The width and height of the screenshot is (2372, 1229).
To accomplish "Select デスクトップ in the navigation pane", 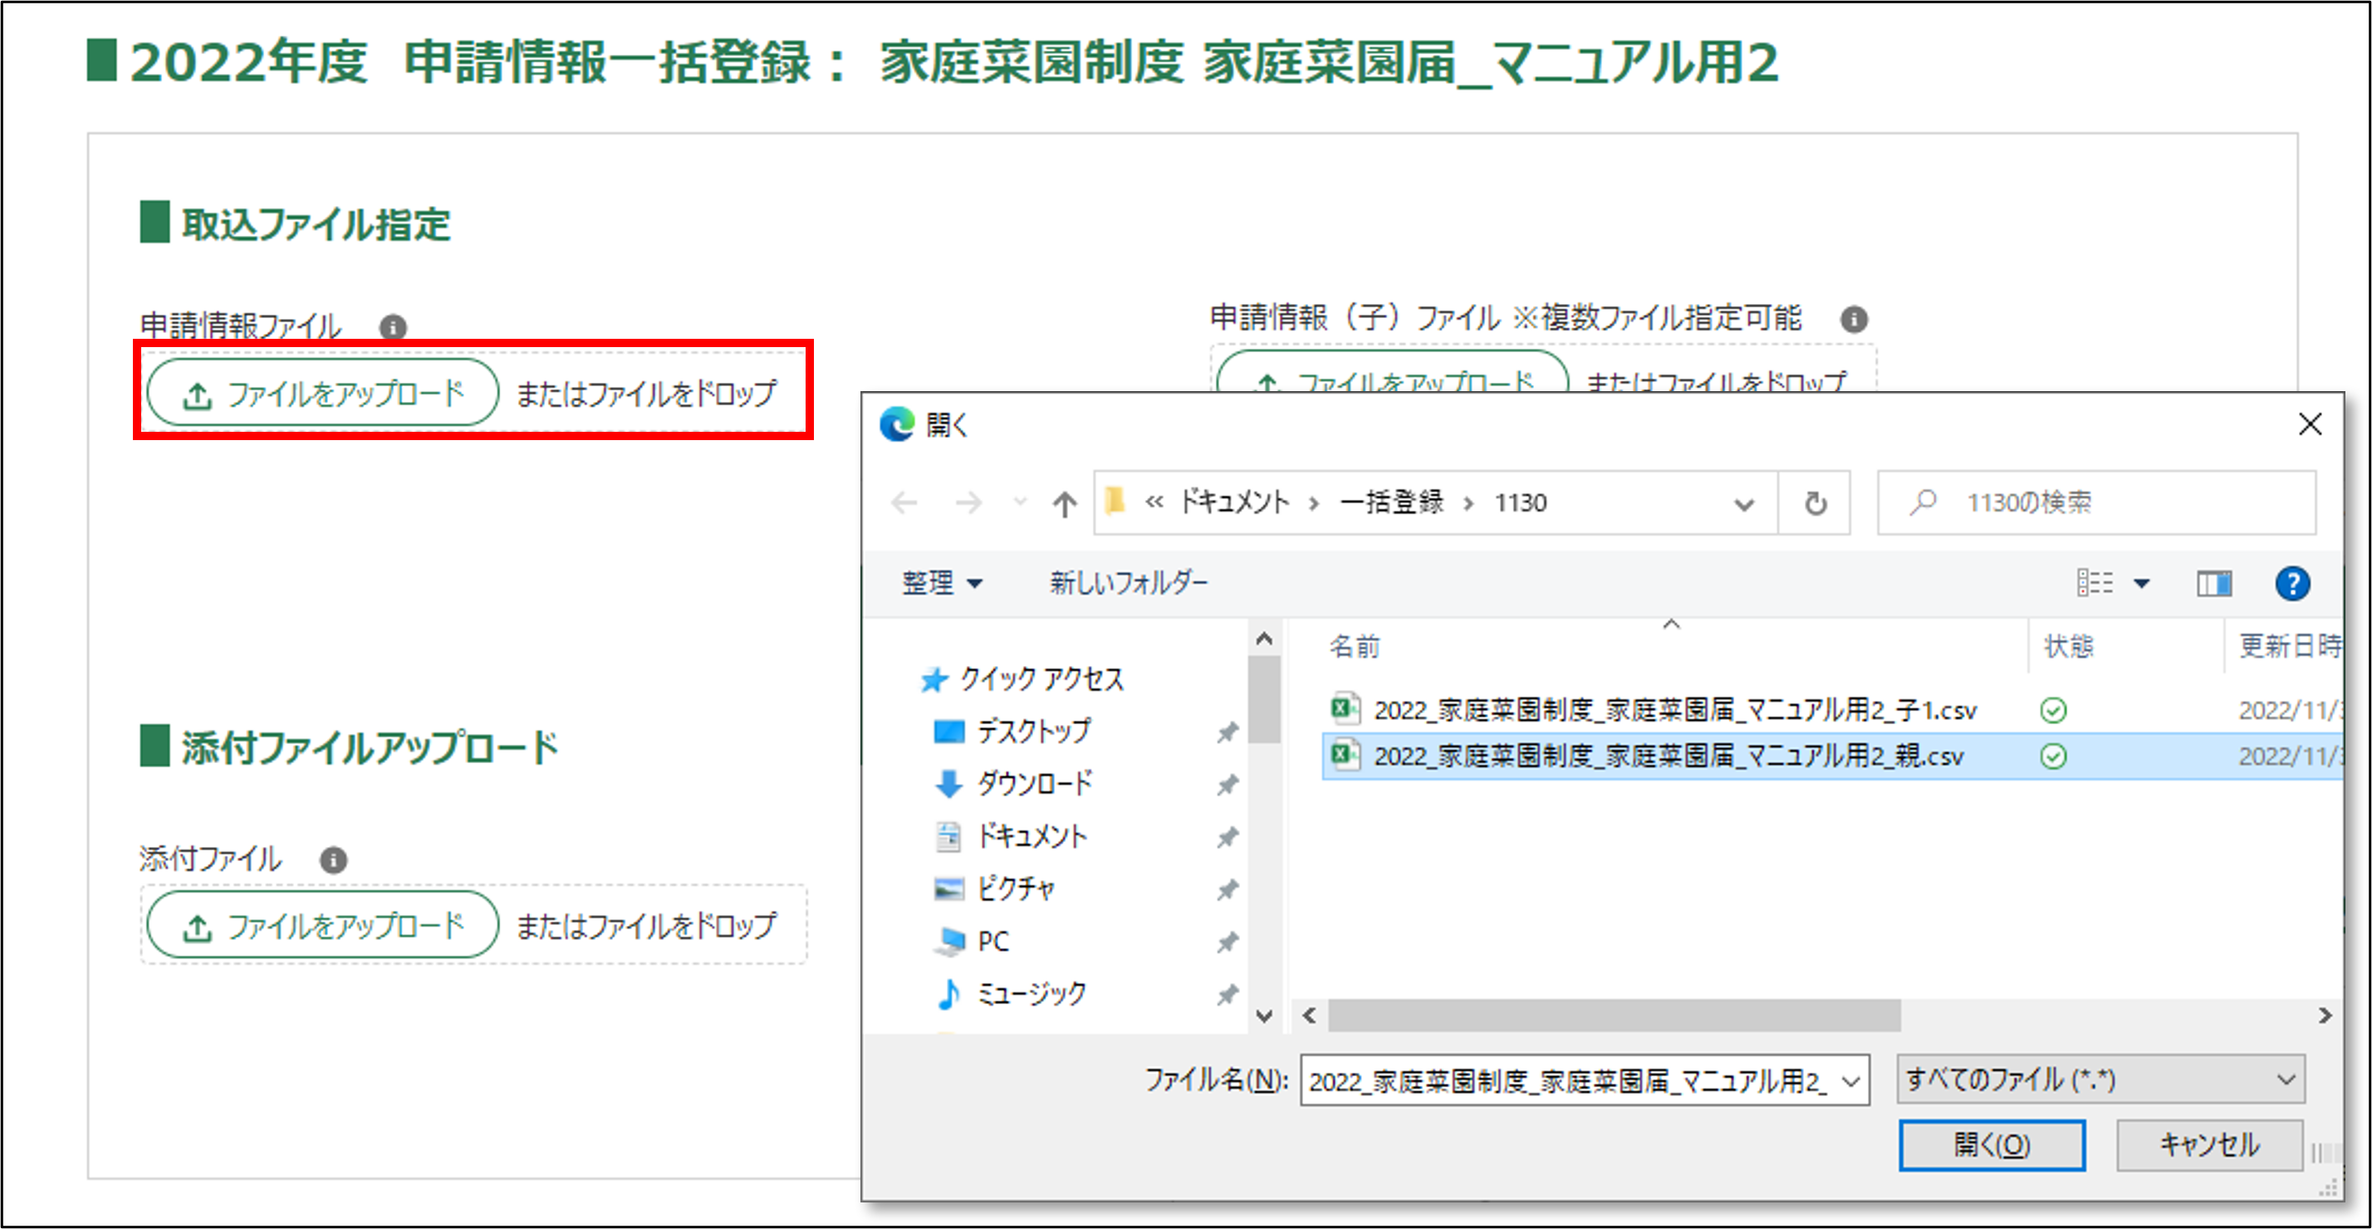I will coord(1033,731).
